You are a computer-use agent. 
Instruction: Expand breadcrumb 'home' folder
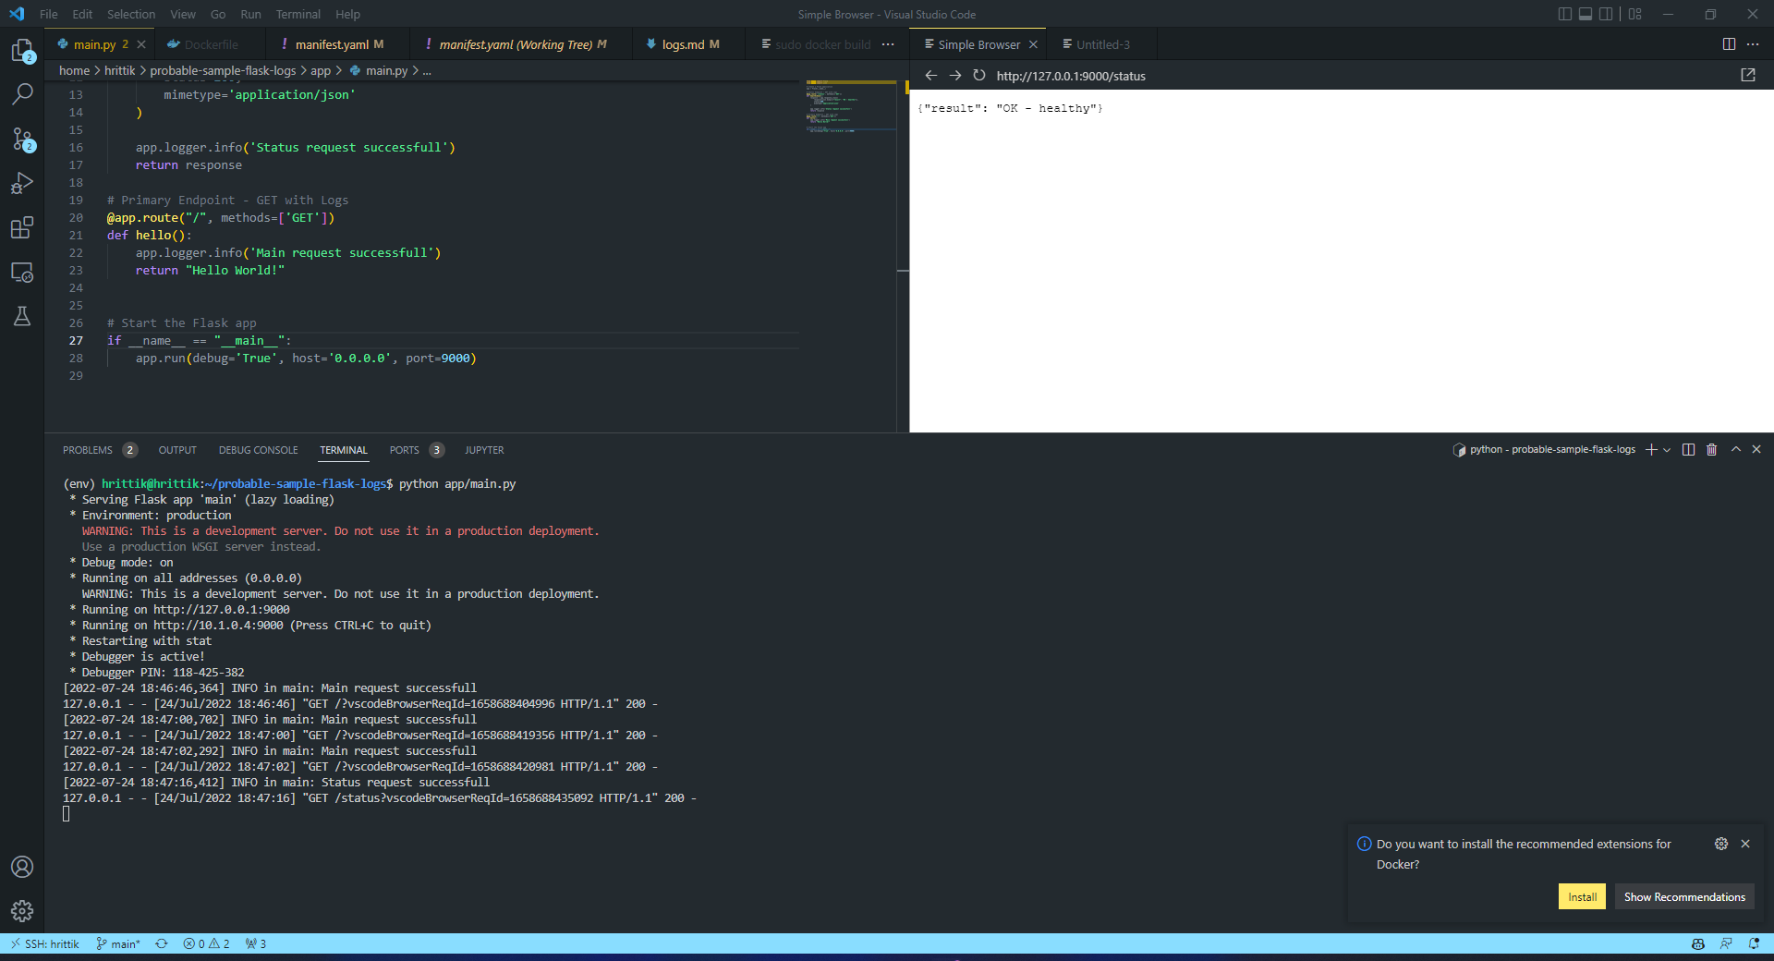(x=74, y=70)
